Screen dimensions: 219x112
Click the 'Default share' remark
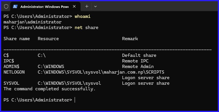coord(139,55)
